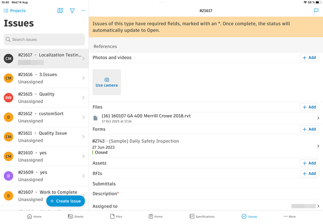
Task: Add an RFI reference
Action: point(309,174)
